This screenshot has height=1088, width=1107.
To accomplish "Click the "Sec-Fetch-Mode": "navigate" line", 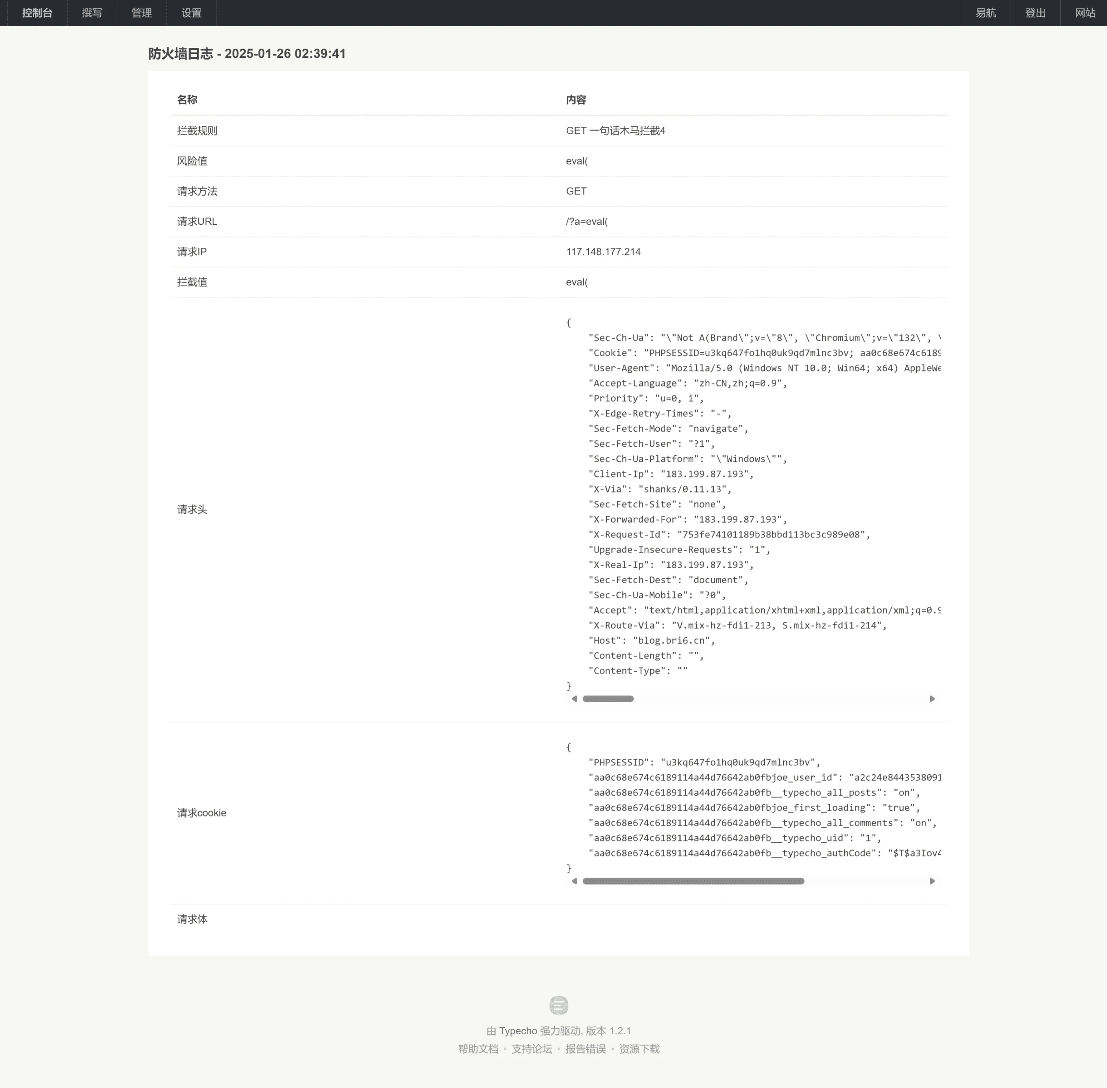I will pyautogui.click(x=668, y=429).
